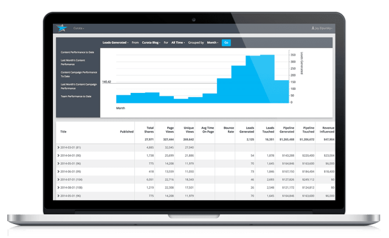389x238 pixels.
Task: Click the tallest bar in the chart
Action: pyautogui.click(x=267, y=79)
